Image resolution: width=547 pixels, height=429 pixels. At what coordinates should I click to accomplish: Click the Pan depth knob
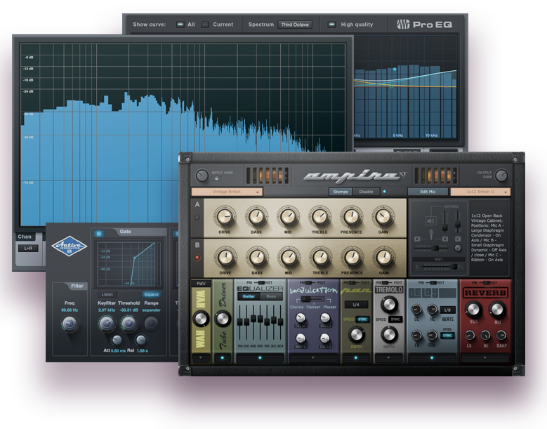tap(356, 334)
